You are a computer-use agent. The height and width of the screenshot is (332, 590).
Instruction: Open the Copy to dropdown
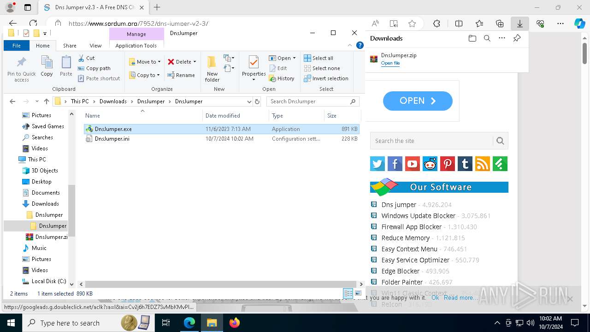click(x=144, y=75)
